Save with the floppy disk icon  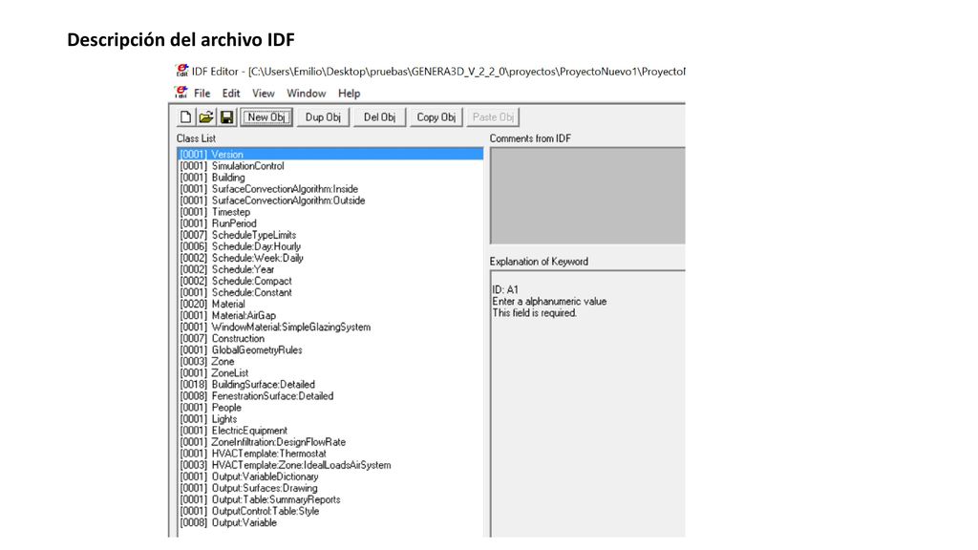pos(227,117)
